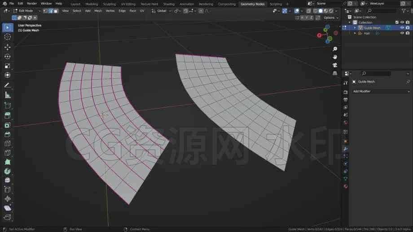This screenshot has width=413, height=232.
Task: Toggle the camera view icon
Action: [335, 65]
